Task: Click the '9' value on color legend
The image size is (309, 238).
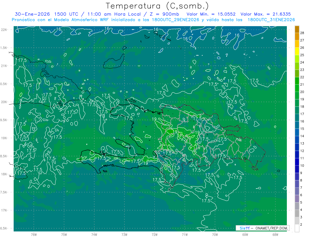Action: 302,173
